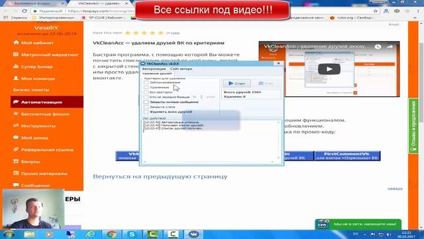The height and width of the screenshot is (239, 424).
Task: Check Заблокированные checkbox
Action: click(x=146, y=82)
